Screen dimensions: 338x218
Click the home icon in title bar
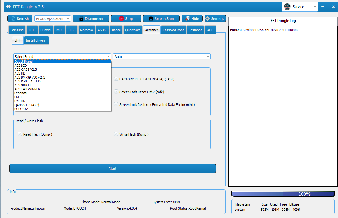pos(8,6)
